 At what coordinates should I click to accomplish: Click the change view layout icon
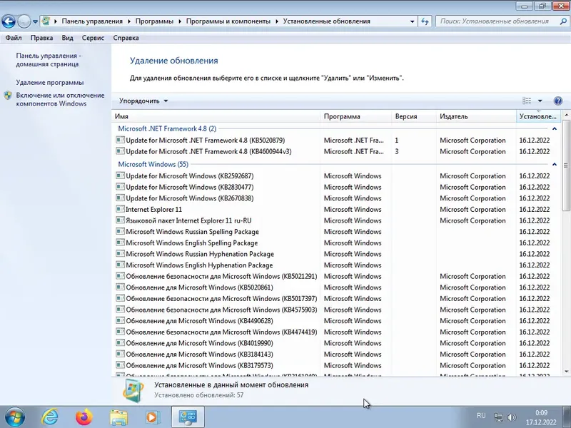tap(527, 101)
